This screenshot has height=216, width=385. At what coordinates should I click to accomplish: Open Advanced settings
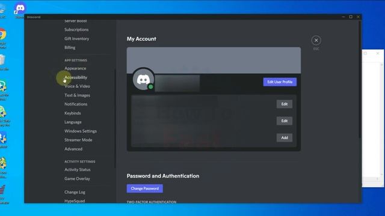(x=73, y=149)
